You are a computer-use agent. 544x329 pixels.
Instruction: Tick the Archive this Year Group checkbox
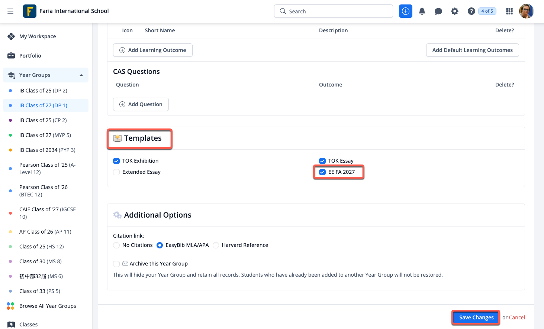coord(116,264)
